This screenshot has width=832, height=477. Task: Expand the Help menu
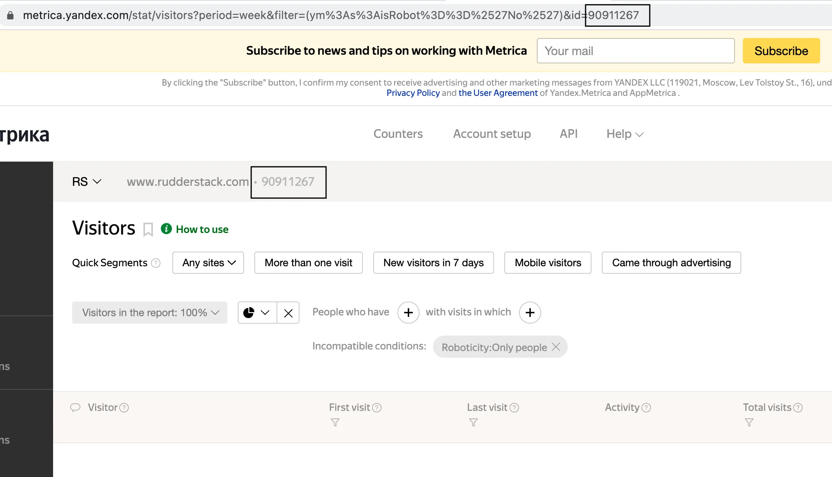click(x=625, y=134)
